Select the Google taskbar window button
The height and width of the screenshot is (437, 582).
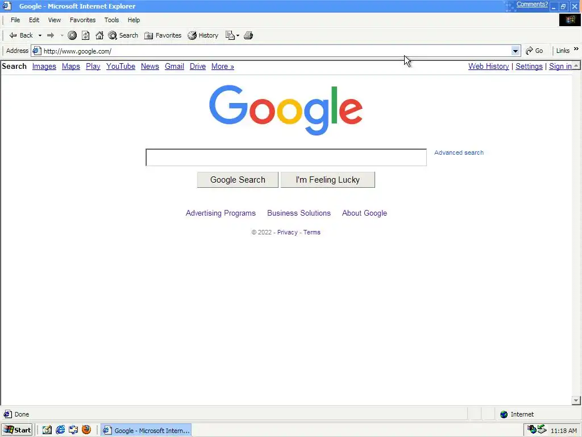click(x=146, y=430)
